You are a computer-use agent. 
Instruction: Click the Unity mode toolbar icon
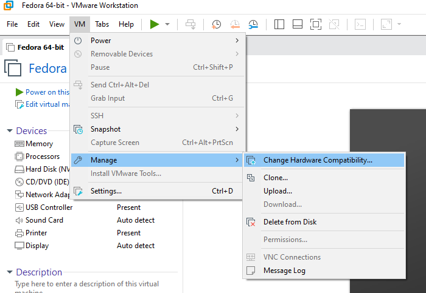(334, 24)
